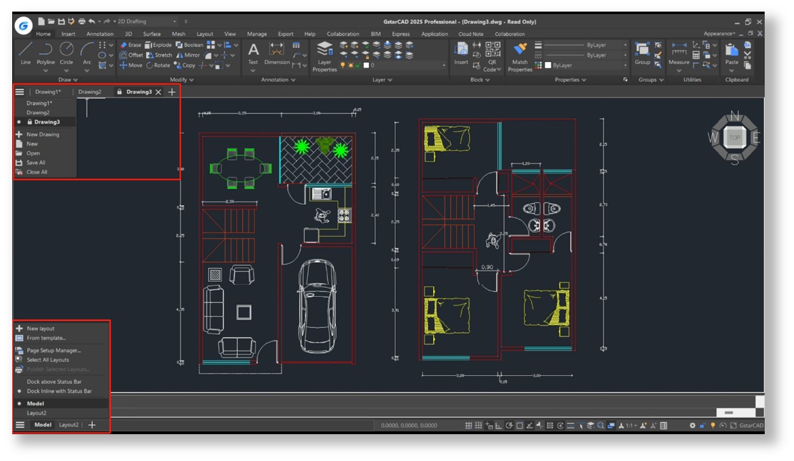Screen dimensions: 794x461
Task: Click the ViewCube TOP face
Action: [734, 138]
